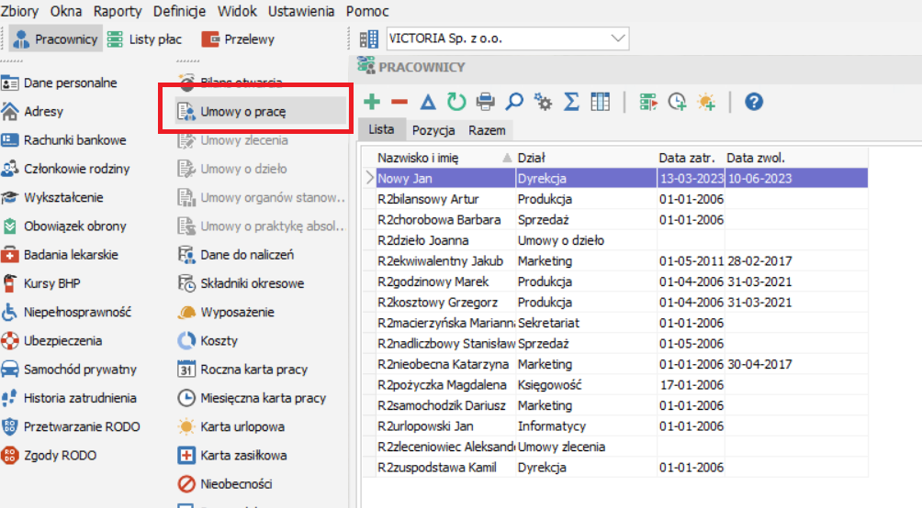
Task: Expand the VICTORIA Sp. z o.o. company dropdown
Action: point(617,39)
